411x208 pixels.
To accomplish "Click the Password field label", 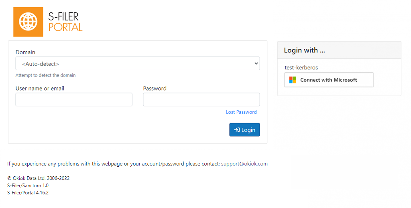I will (x=155, y=89).
